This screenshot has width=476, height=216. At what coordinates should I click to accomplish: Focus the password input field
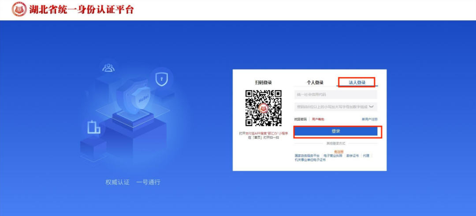tap(336, 107)
